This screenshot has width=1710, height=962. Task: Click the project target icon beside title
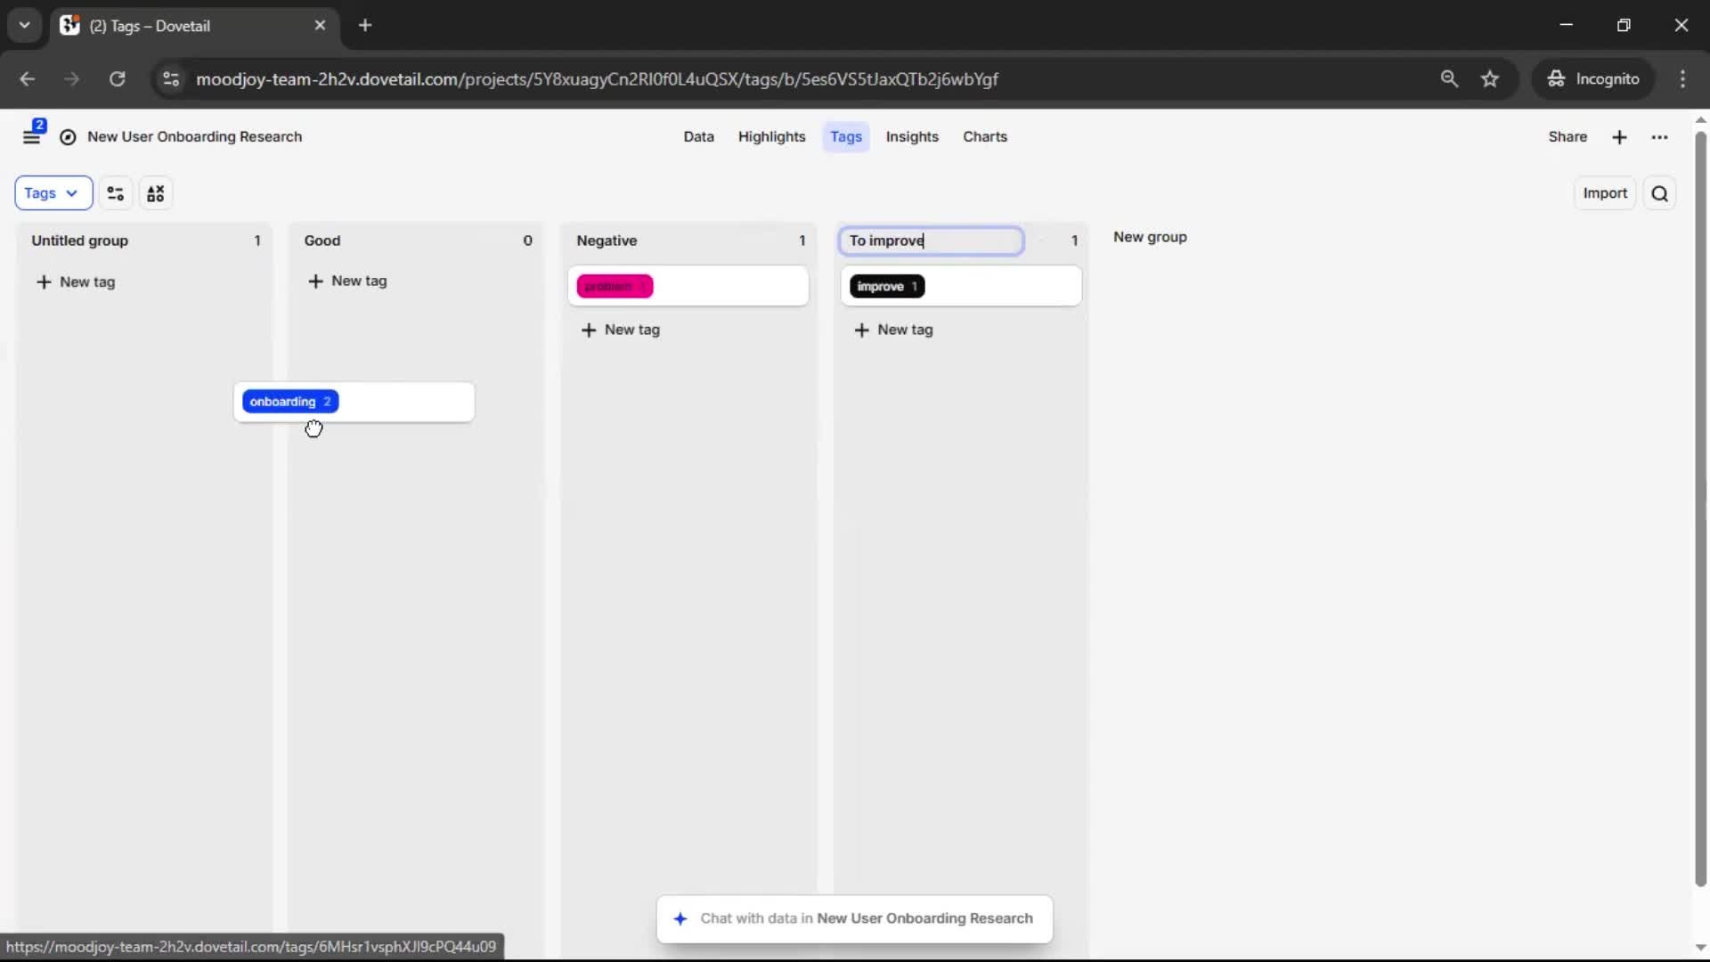[x=68, y=137]
